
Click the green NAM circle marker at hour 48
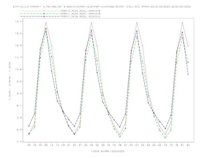pos(120,137)
